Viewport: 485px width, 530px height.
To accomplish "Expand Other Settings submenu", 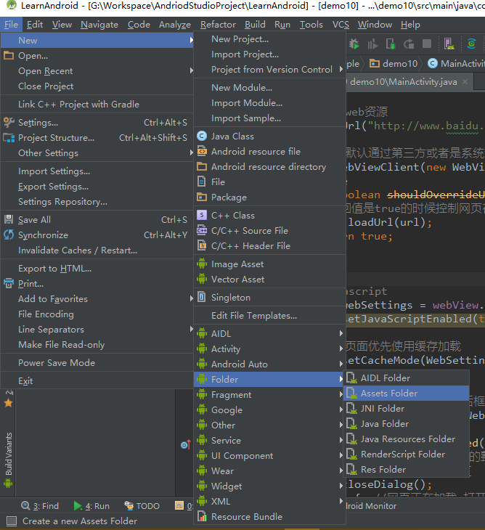I will tap(97, 152).
